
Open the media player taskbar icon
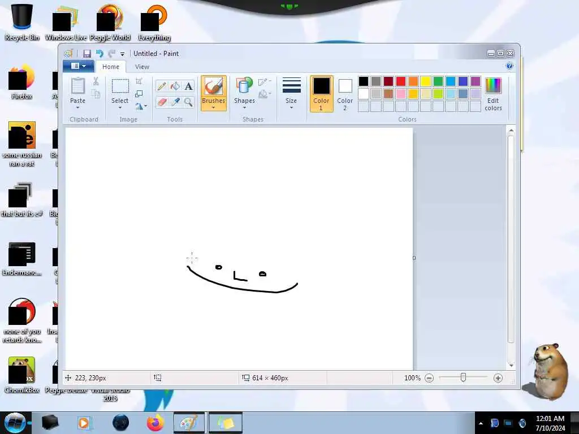(x=84, y=423)
